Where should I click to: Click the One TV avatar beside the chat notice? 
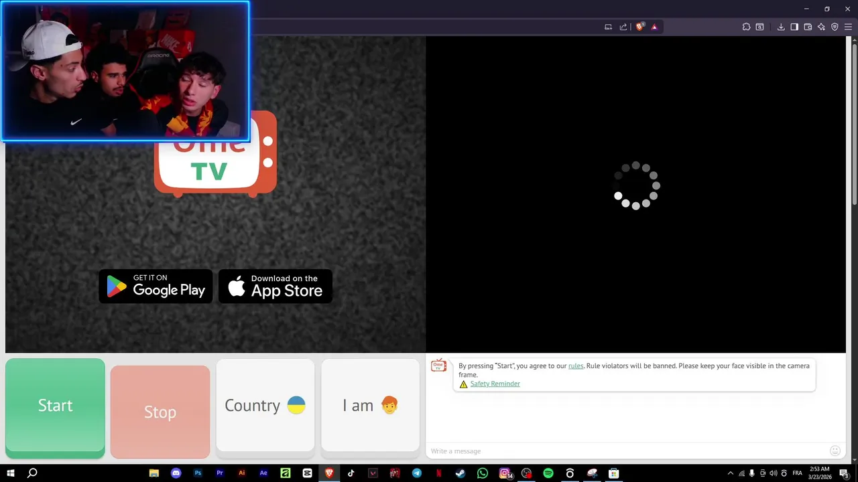(x=438, y=365)
